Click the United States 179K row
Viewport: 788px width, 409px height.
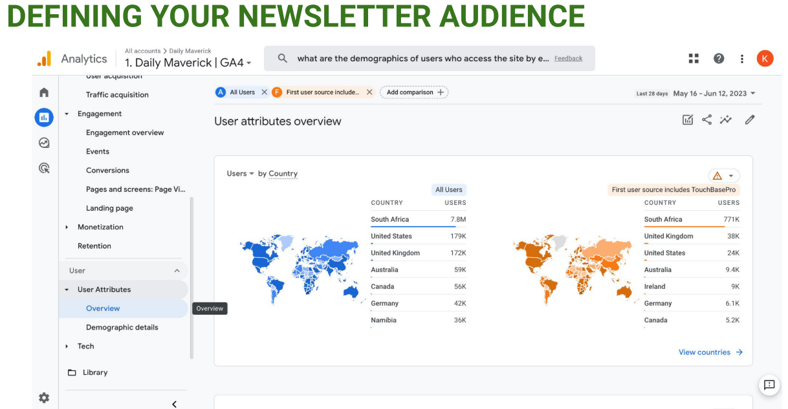419,236
